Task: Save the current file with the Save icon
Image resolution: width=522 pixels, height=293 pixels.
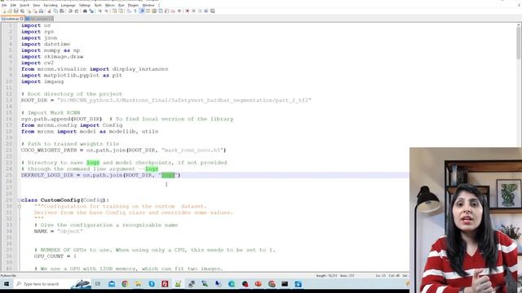Action: point(16,11)
